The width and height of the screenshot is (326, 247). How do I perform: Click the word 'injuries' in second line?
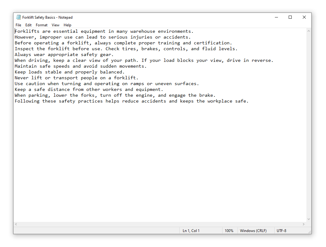(x=141, y=37)
